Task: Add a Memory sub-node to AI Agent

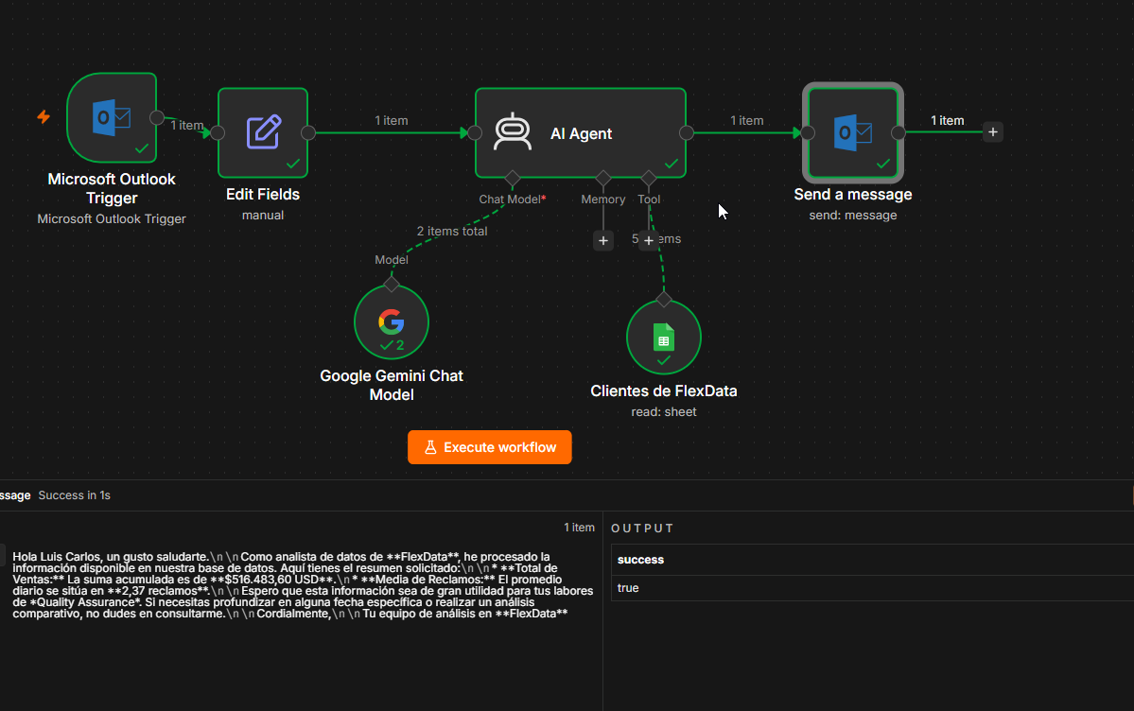Action: [x=603, y=240]
